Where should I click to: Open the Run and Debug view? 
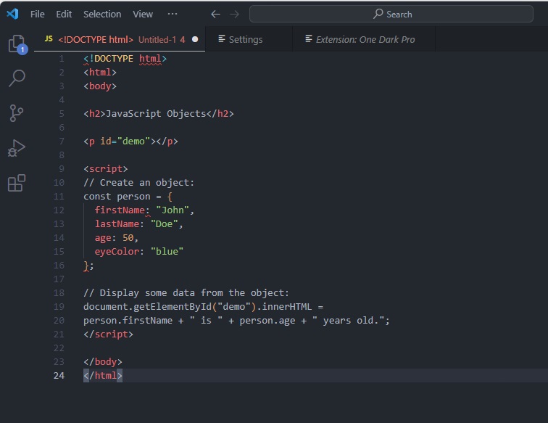coord(17,148)
